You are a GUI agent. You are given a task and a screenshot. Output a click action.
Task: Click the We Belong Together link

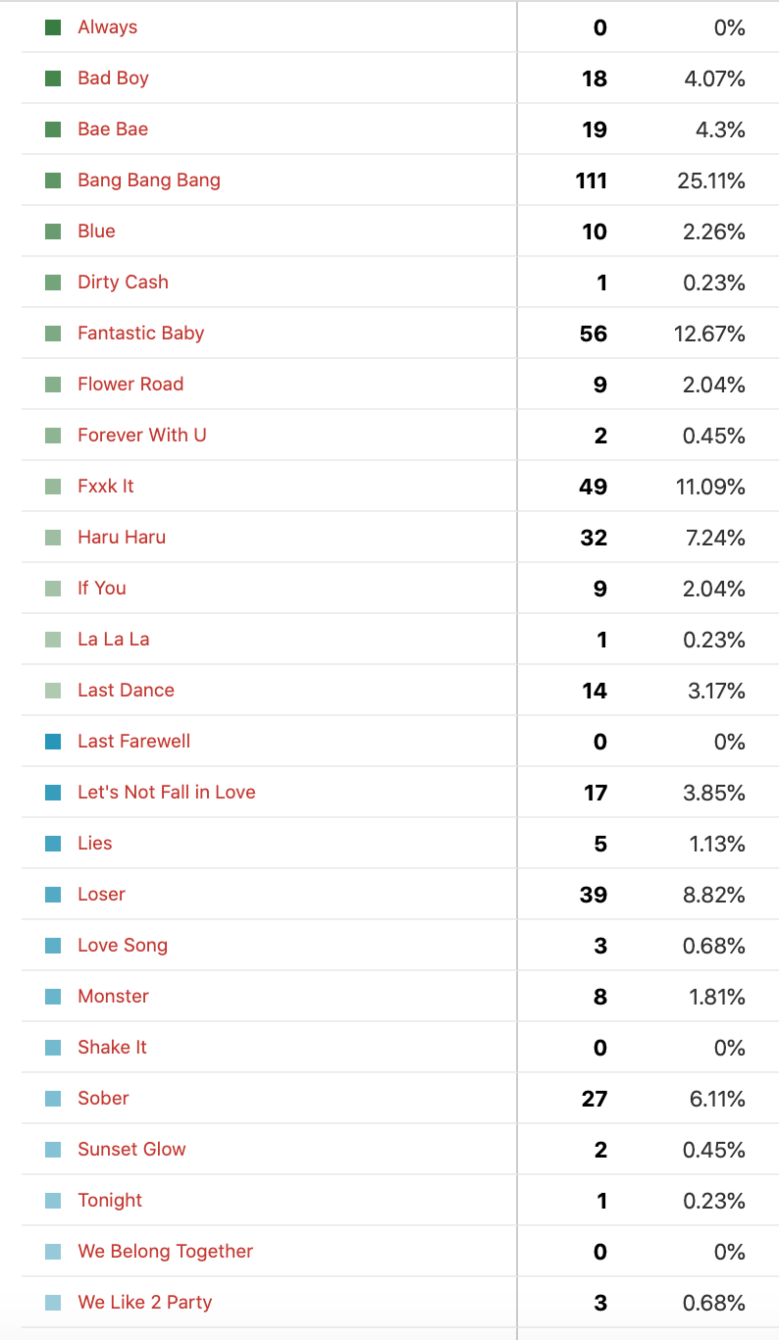(166, 1252)
